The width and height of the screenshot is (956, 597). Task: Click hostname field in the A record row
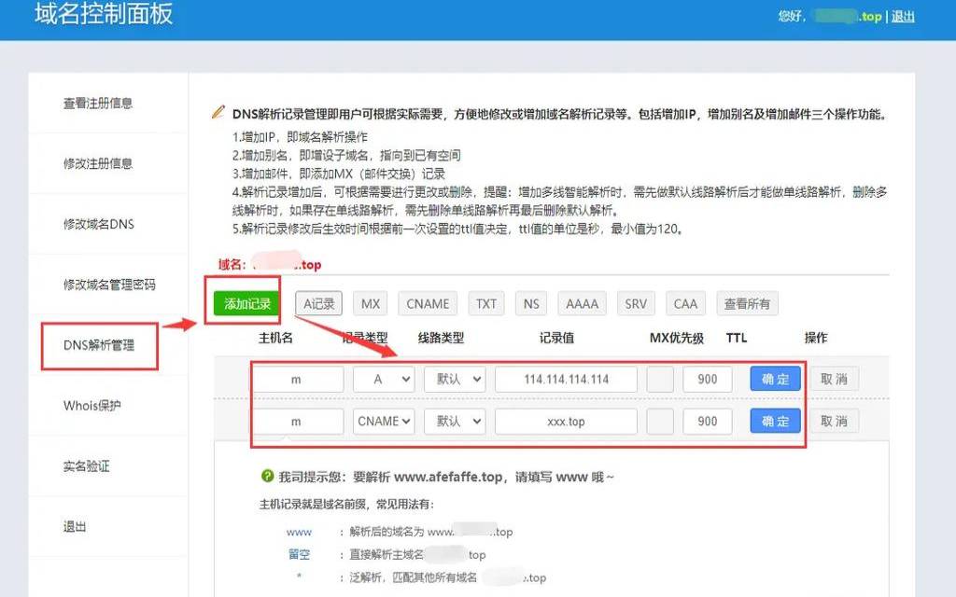point(298,379)
